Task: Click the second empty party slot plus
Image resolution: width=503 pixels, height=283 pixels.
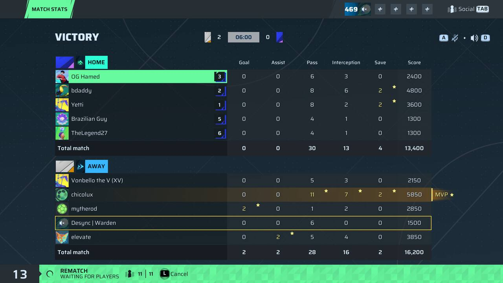Action: click(396, 9)
